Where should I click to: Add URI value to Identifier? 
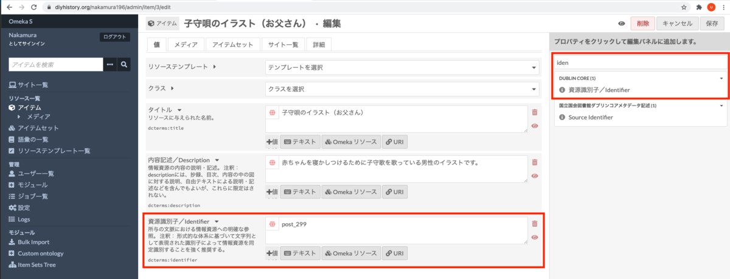tap(394, 254)
